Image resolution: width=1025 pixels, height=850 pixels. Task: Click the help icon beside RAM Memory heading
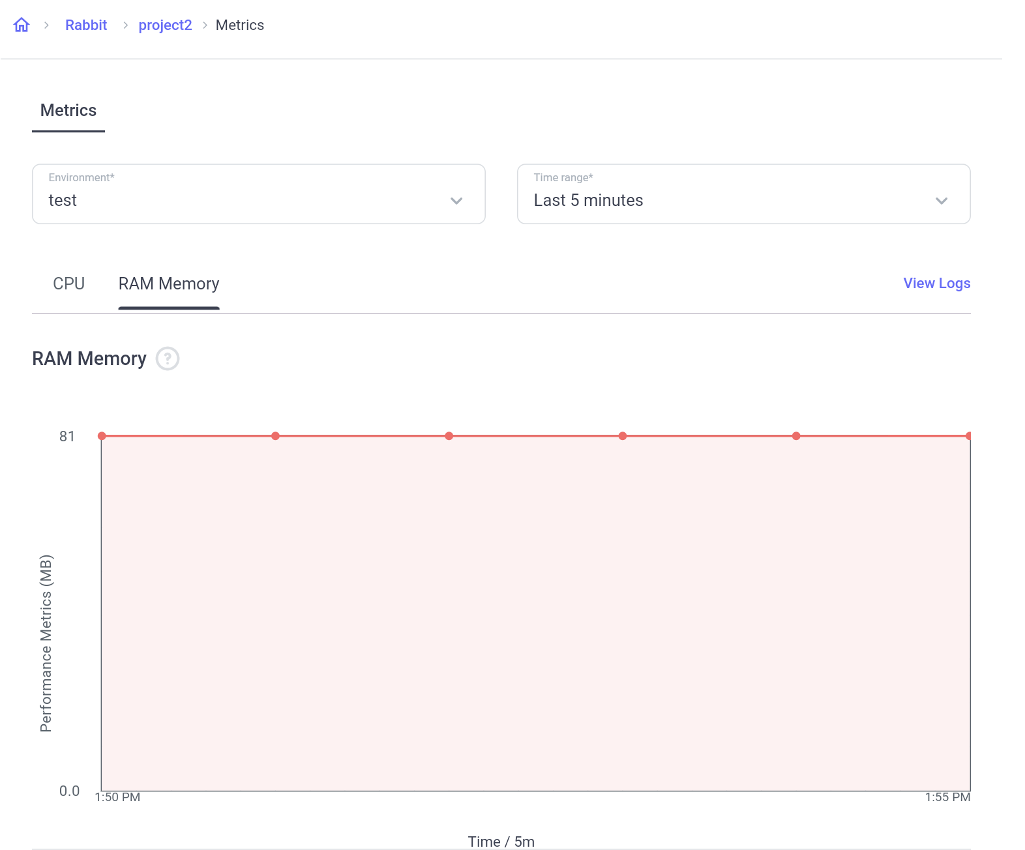(168, 359)
